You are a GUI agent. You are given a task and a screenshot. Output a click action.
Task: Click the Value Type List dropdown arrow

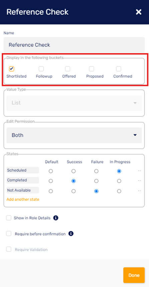(x=135, y=103)
